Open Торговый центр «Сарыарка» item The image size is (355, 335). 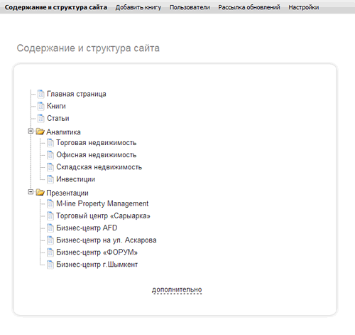tap(103, 216)
